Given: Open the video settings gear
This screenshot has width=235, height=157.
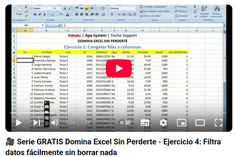Looking at the screenshot, I should tap(163, 123).
